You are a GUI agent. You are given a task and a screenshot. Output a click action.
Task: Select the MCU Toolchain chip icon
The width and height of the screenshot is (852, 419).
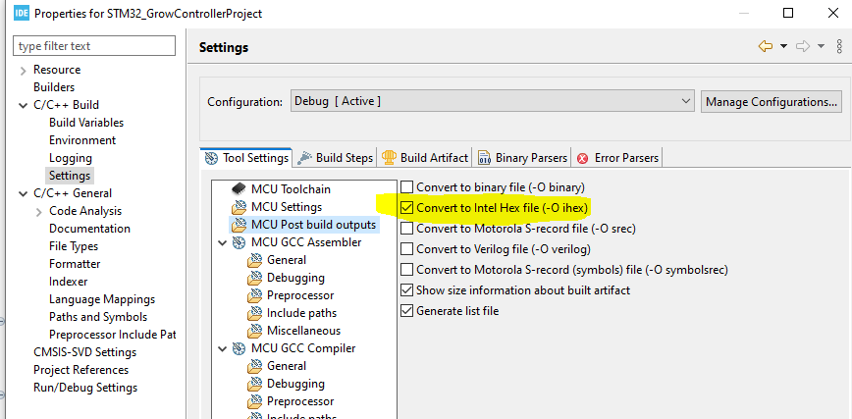[239, 189]
